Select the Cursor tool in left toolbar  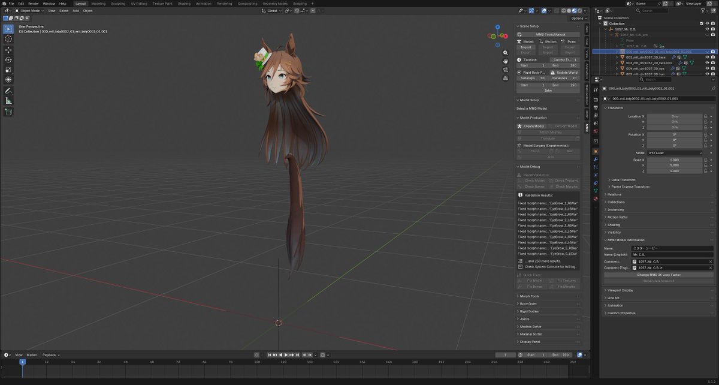[9, 39]
